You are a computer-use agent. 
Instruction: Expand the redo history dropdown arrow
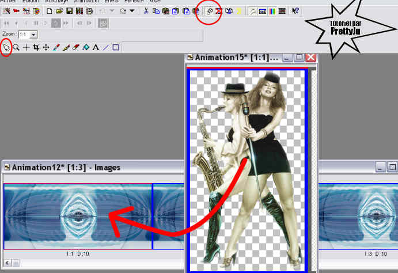(133, 11)
